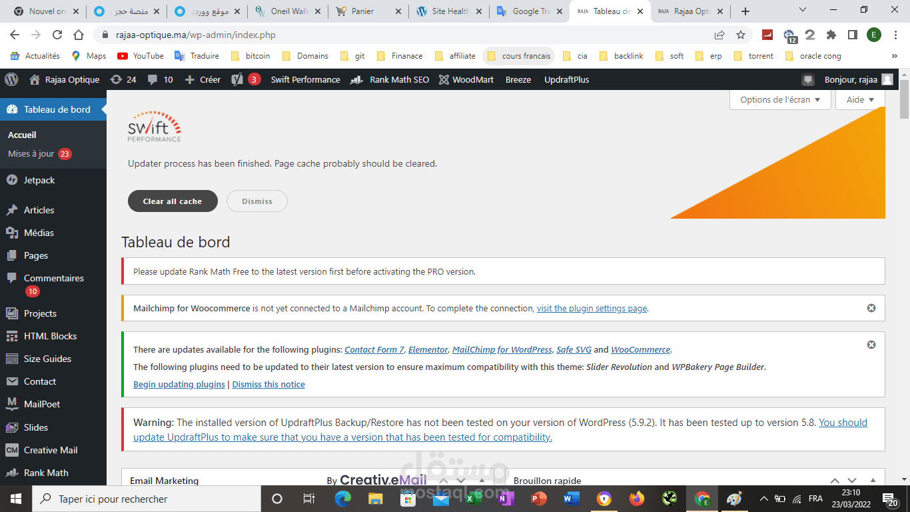
Task: Open the Chrome side panel icon
Action: click(x=852, y=35)
